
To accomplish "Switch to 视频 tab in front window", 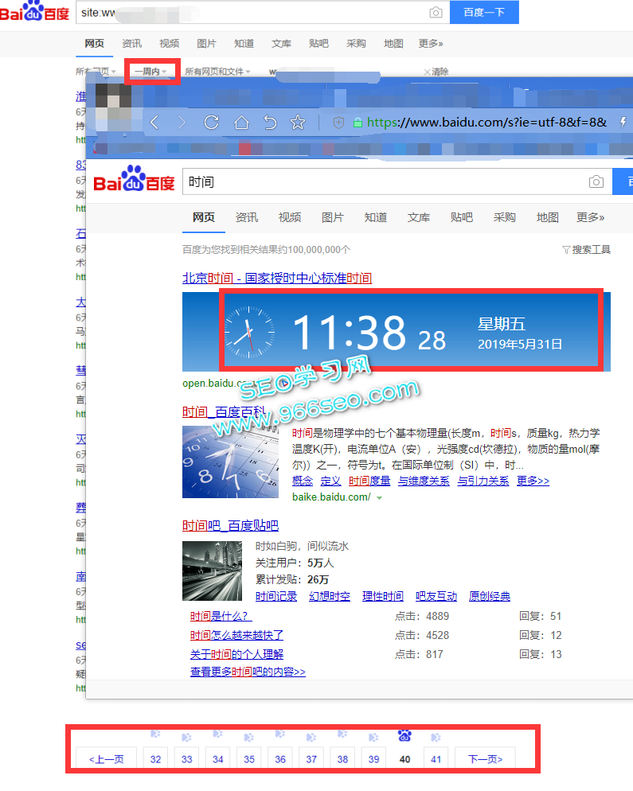I will point(290,217).
